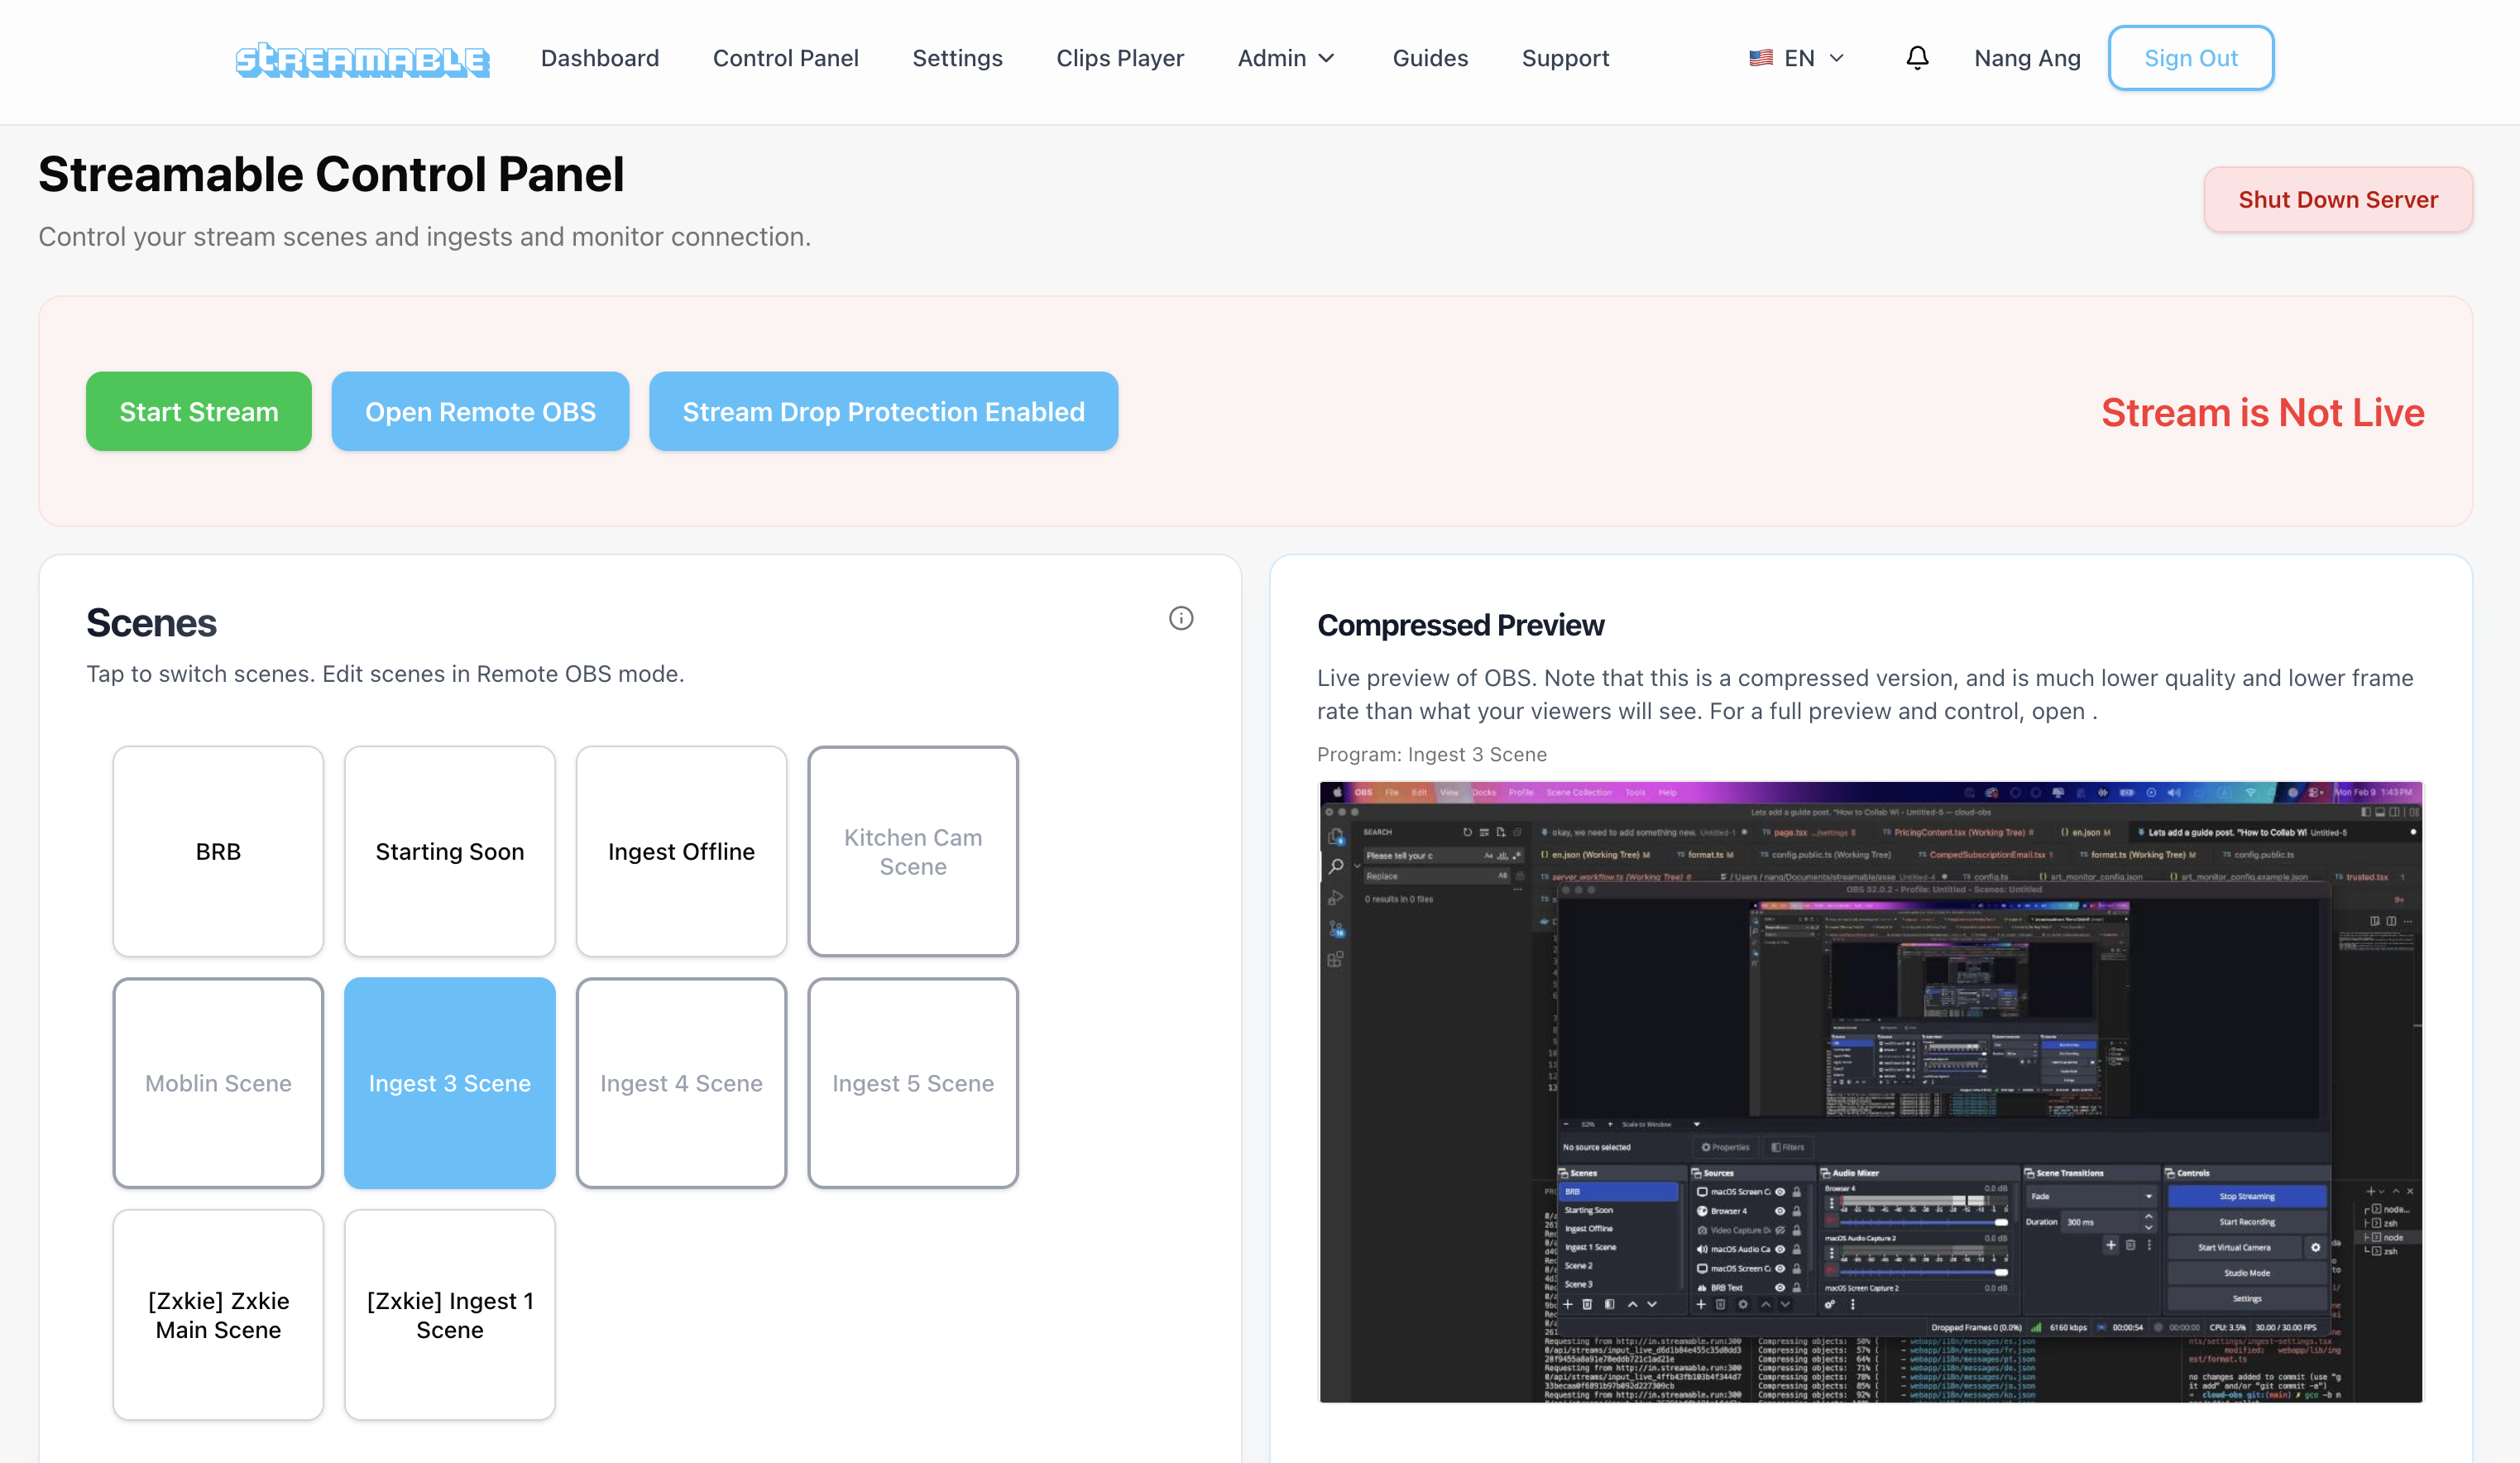Image resolution: width=2520 pixels, height=1463 pixels.
Task: Navigate to the Dashboard page
Action: [599, 57]
